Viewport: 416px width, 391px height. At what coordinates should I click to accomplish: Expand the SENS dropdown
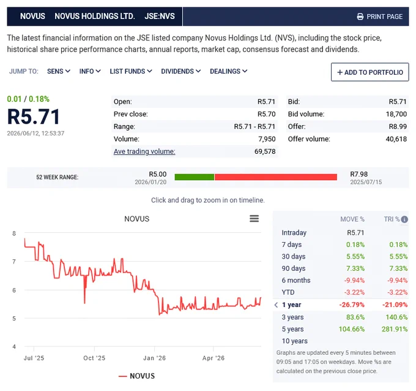tap(59, 71)
